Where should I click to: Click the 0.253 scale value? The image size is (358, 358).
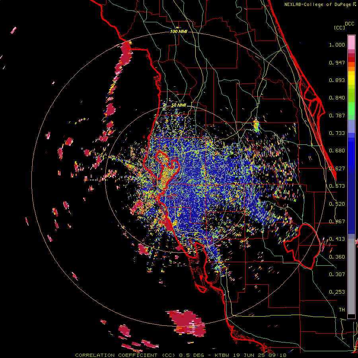pos(337,292)
